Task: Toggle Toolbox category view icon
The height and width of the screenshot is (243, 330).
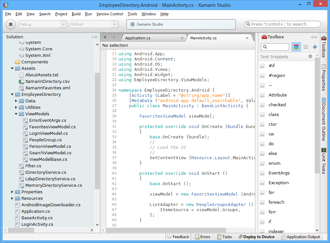Action: point(296,47)
